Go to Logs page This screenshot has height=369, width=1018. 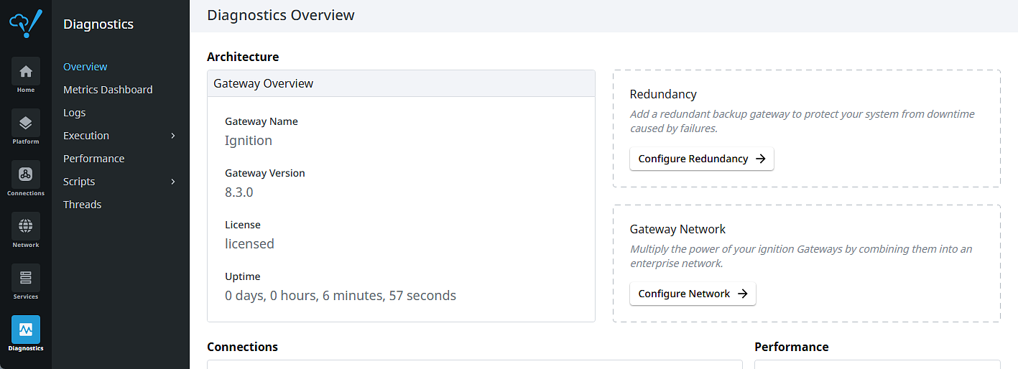click(75, 113)
